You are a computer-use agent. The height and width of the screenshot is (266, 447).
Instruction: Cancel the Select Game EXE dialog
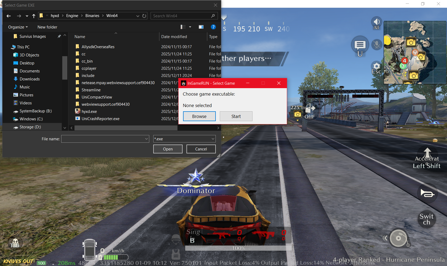click(201, 149)
